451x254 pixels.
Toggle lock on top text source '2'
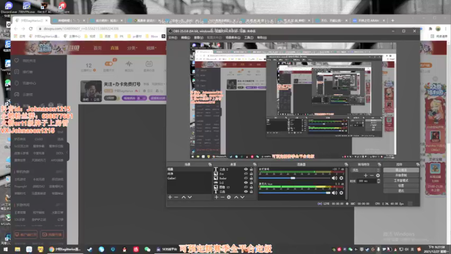coord(251,169)
